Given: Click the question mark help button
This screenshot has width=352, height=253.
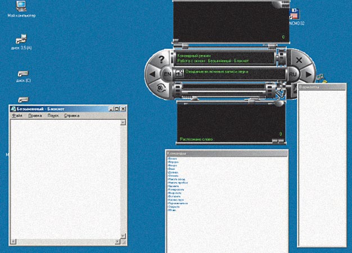Looking at the screenshot, I should [x=162, y=58].
